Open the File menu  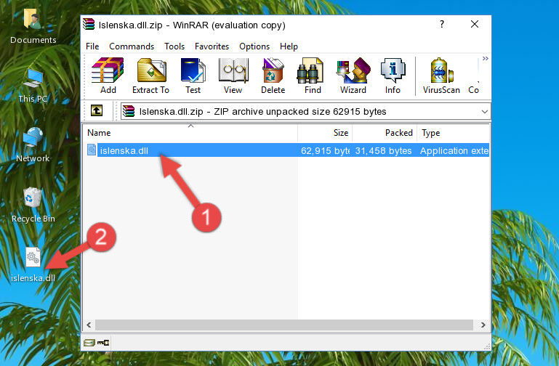point(92,46)
